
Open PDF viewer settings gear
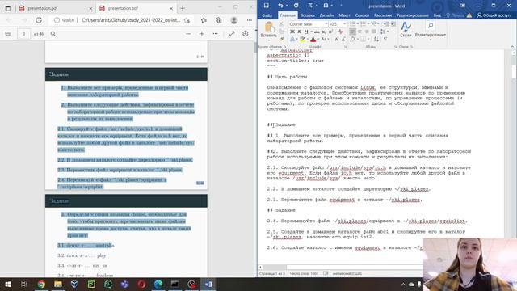(246, 34)
